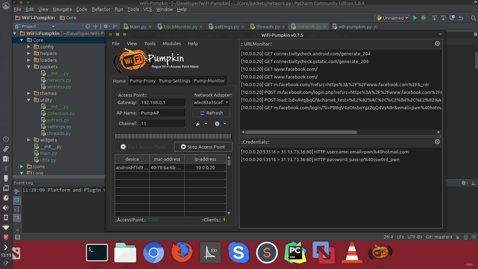Switch to PyCharm icon in the dock

pyautogui.click(x=295, y=253)
